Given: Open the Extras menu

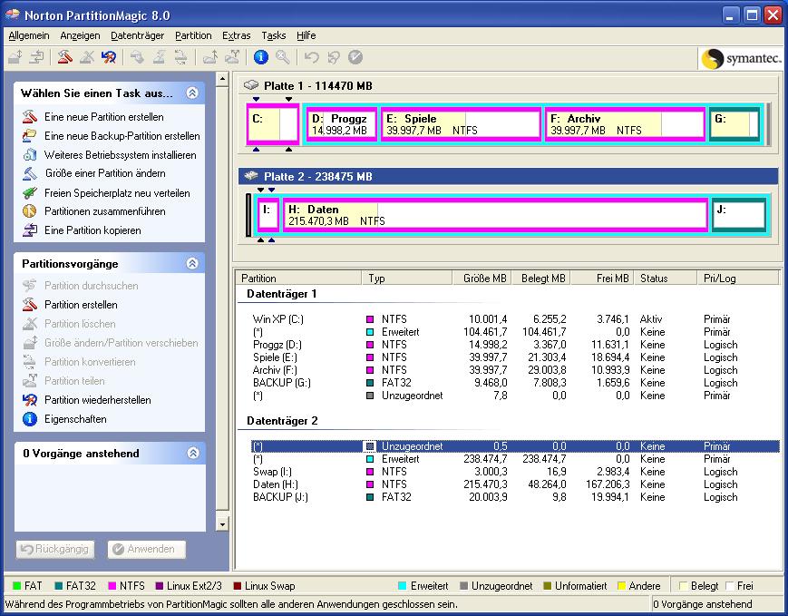Looking at the screenshot, I should [236, 35].
